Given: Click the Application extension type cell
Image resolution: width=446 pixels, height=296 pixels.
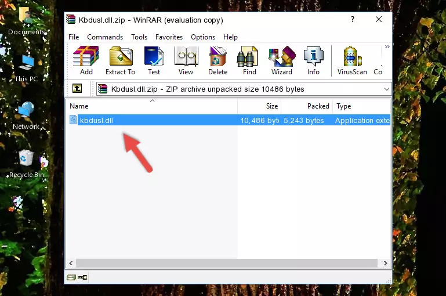Looking at the screenshot, I should pos(362,120).
